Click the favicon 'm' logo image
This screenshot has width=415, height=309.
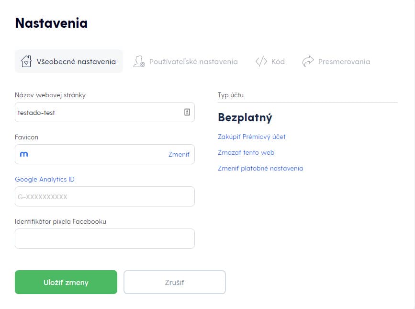[x=24, y=154]
